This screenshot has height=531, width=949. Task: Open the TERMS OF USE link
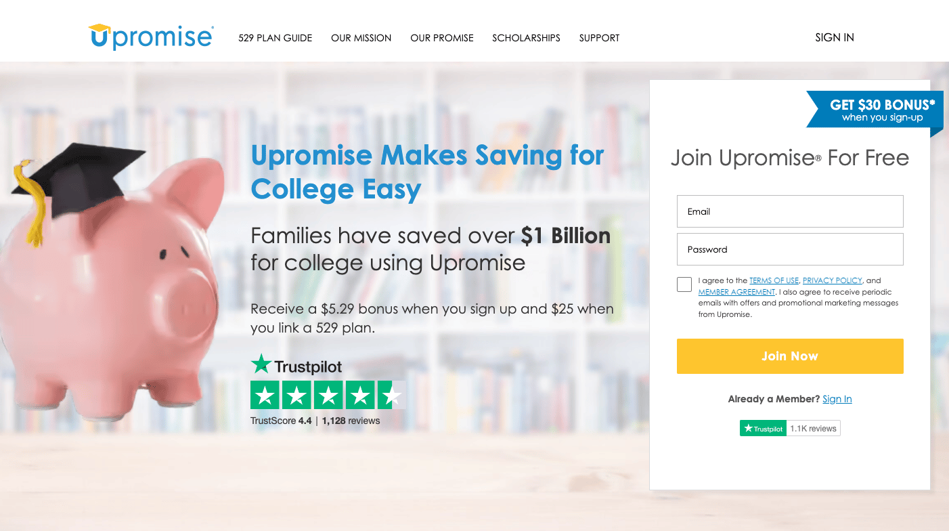click(x=774, y=280)
